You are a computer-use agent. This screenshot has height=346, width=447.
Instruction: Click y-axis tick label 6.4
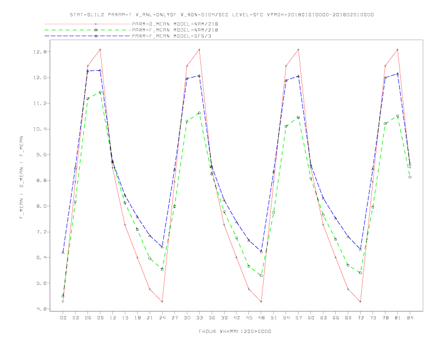tap(42, 257)
